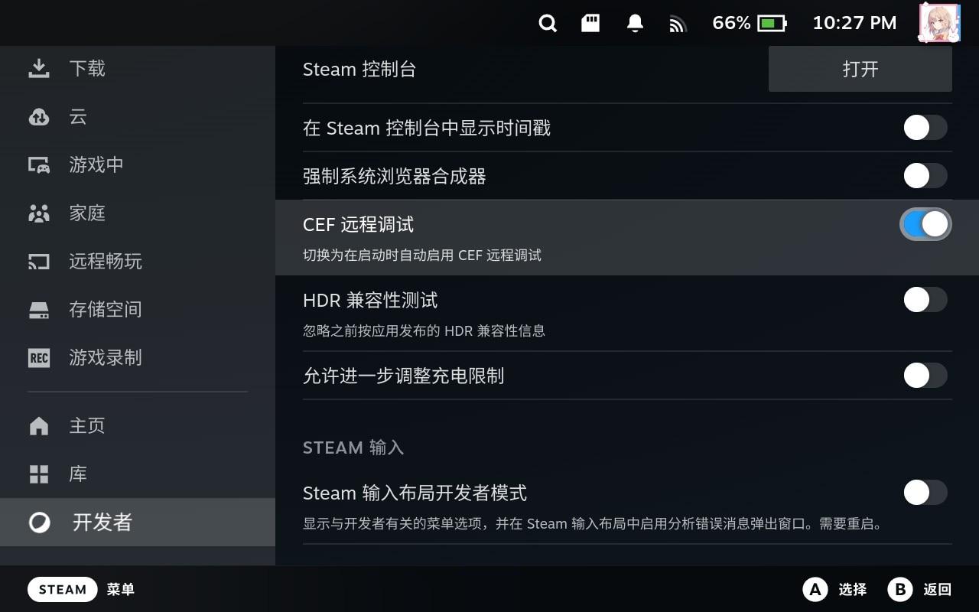
Task: Open the 家庭 settings section
Action: coord(87,213)
